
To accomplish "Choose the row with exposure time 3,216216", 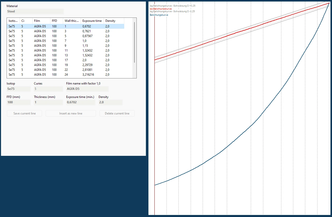I will (x=65, y=75).
